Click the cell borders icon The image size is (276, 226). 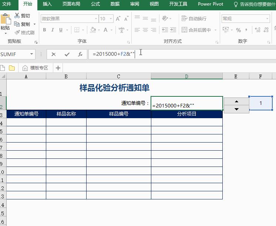coord(77,30)
